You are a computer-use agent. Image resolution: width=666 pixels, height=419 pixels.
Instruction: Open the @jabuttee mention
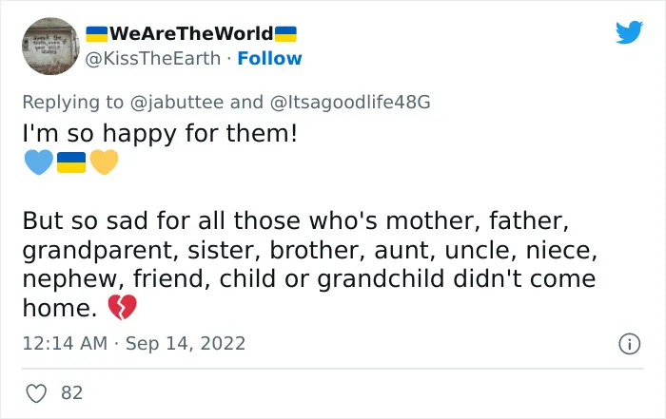(177, 103)
